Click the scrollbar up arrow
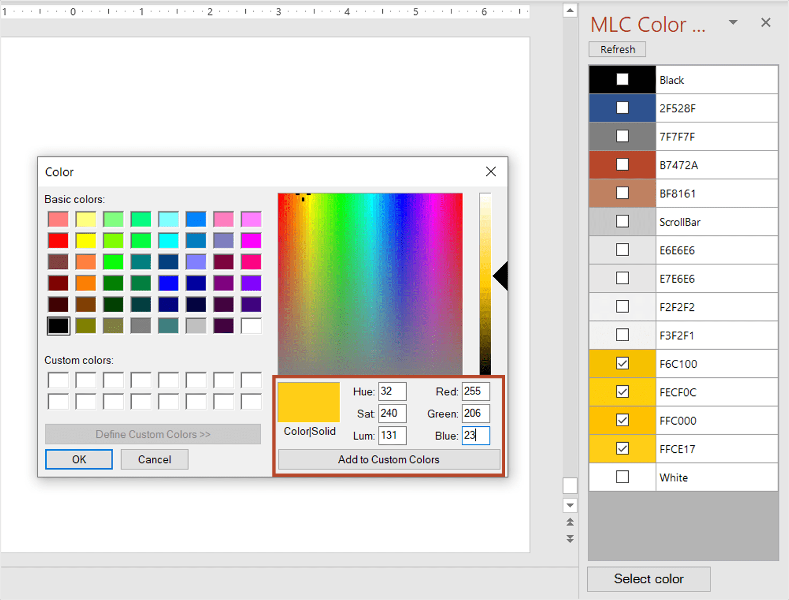Image resolution: width=789 pixels, height=600 pixels. pyautogui.click(x=570, y=10)
